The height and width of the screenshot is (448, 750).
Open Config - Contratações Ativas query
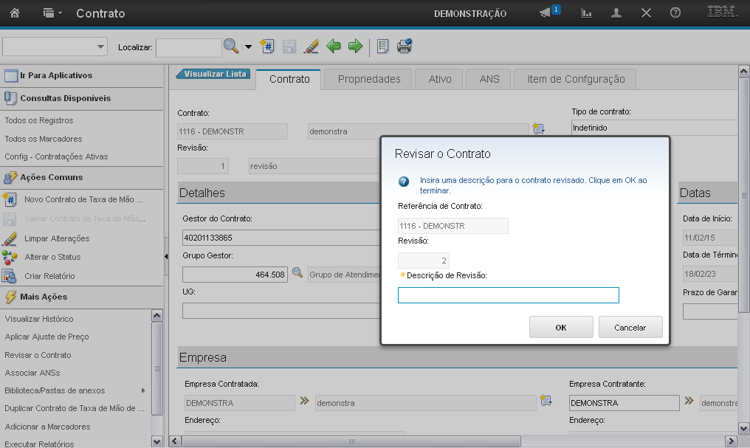(56, 156)
